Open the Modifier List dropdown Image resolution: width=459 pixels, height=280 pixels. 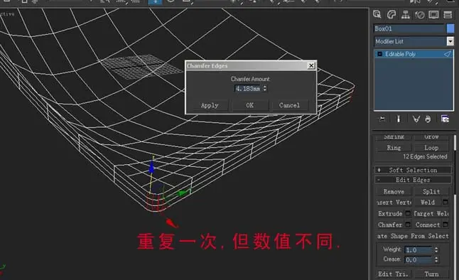(450, 41)
